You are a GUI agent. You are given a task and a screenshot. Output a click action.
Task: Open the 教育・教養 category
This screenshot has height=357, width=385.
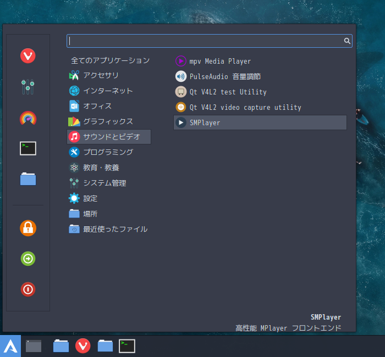109,168
